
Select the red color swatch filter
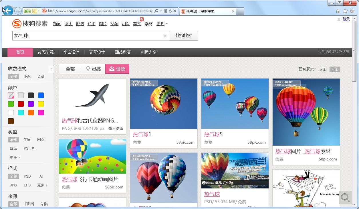click(21, 104)
